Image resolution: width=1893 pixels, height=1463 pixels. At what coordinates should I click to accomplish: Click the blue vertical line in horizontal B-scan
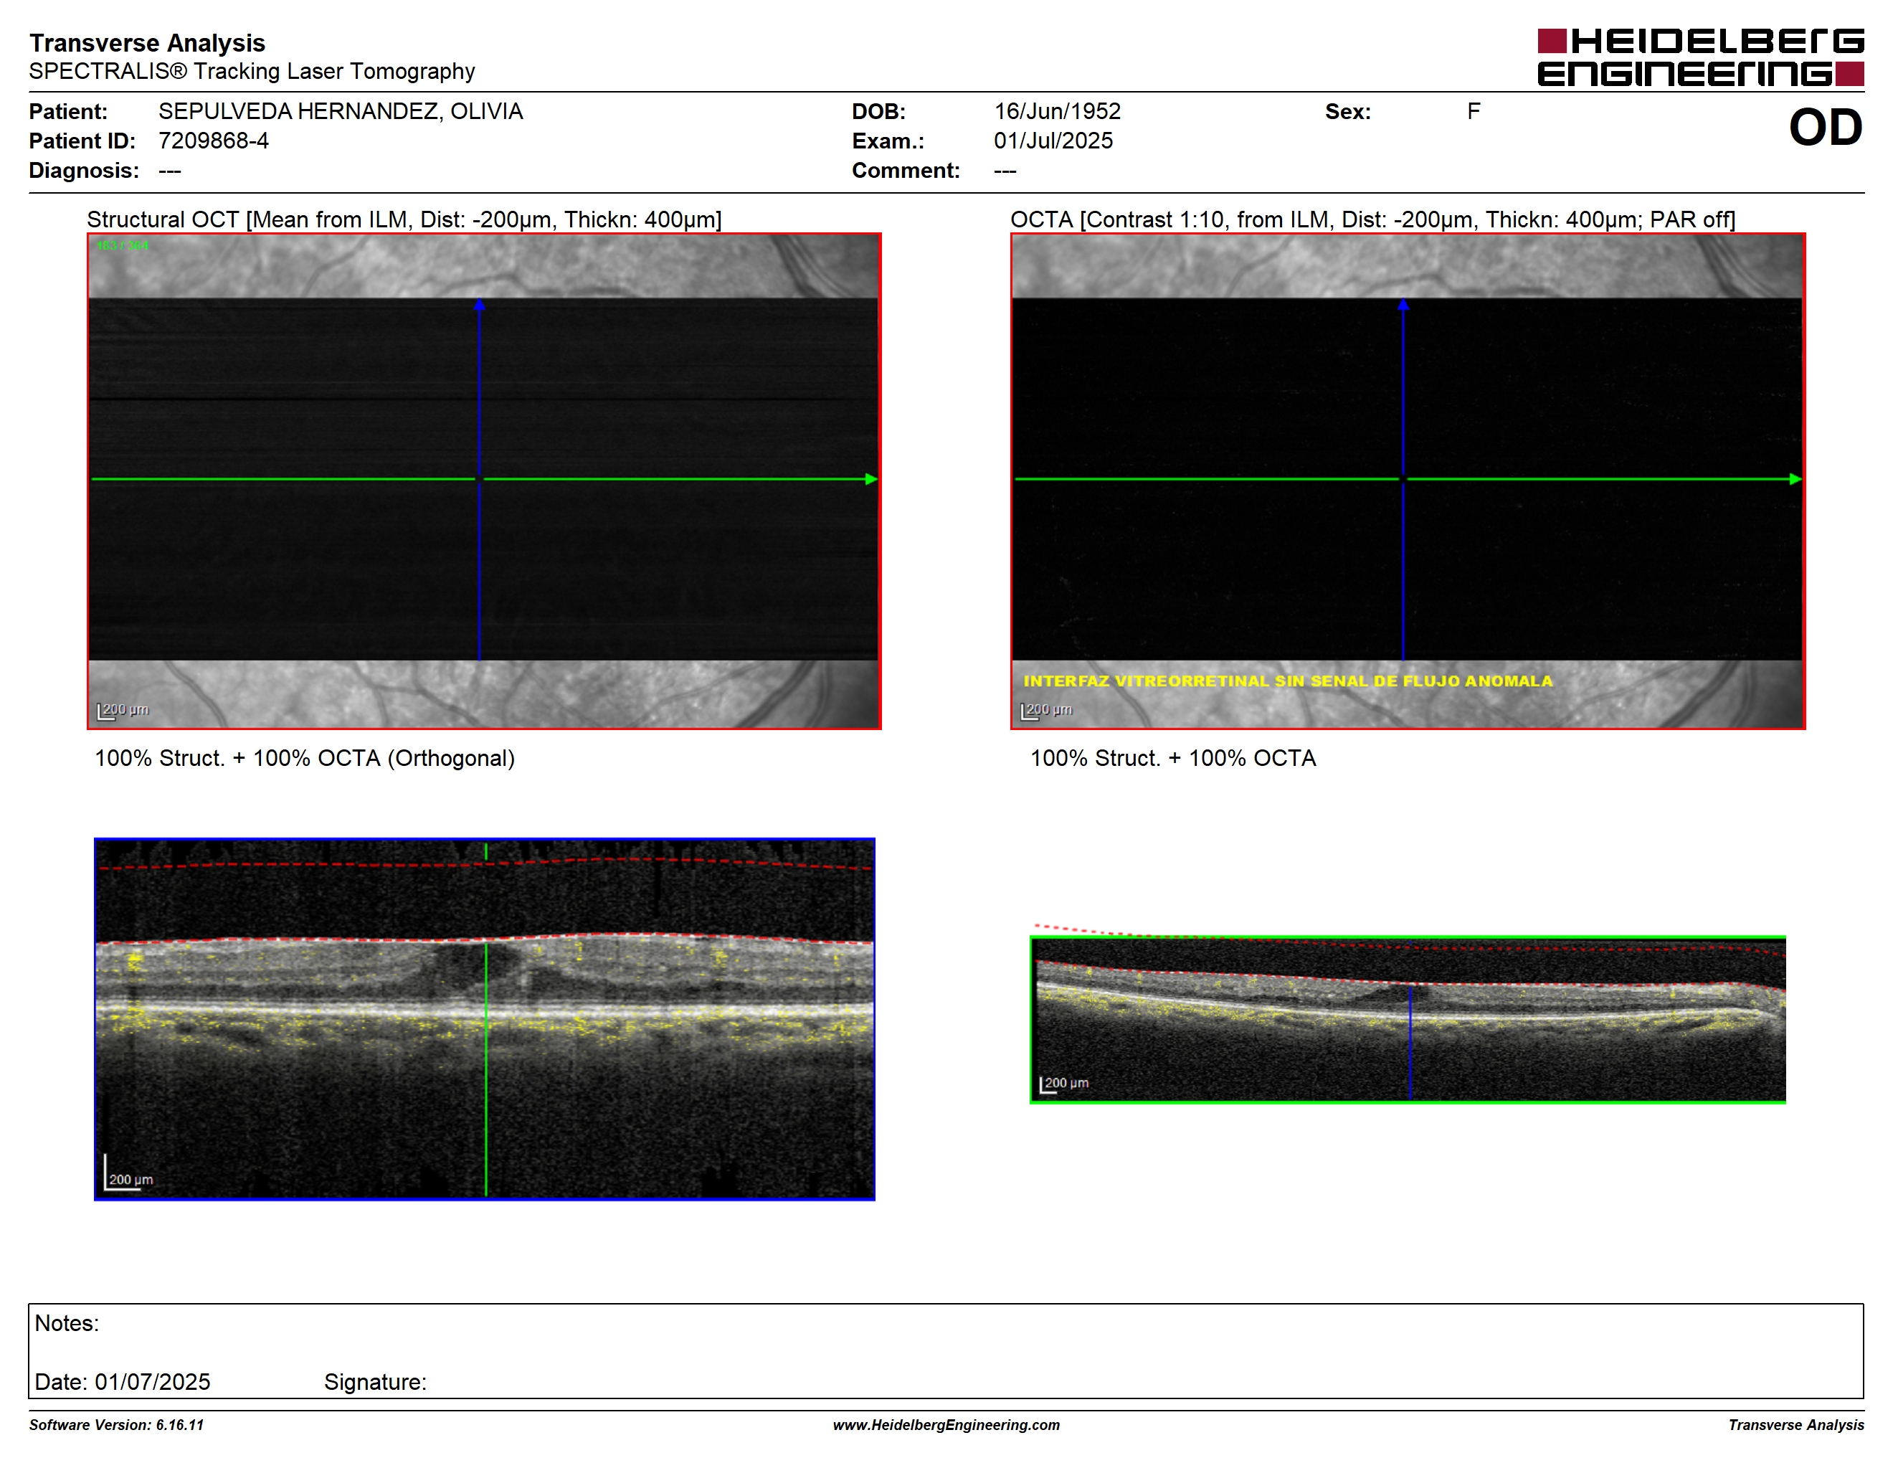pyautogui.click(x=1410, y=1043)
